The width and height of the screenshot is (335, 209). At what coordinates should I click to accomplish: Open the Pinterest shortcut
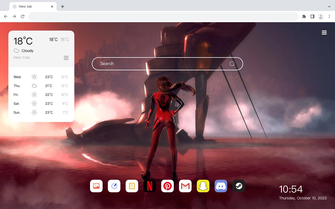[167, 186]
